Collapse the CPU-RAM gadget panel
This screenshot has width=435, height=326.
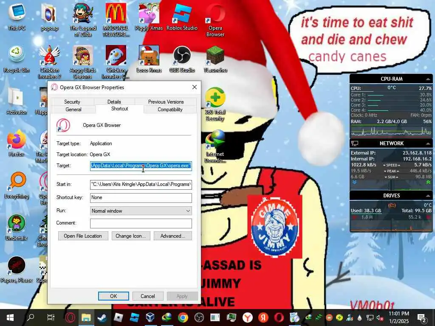click(x=428, y=79)
